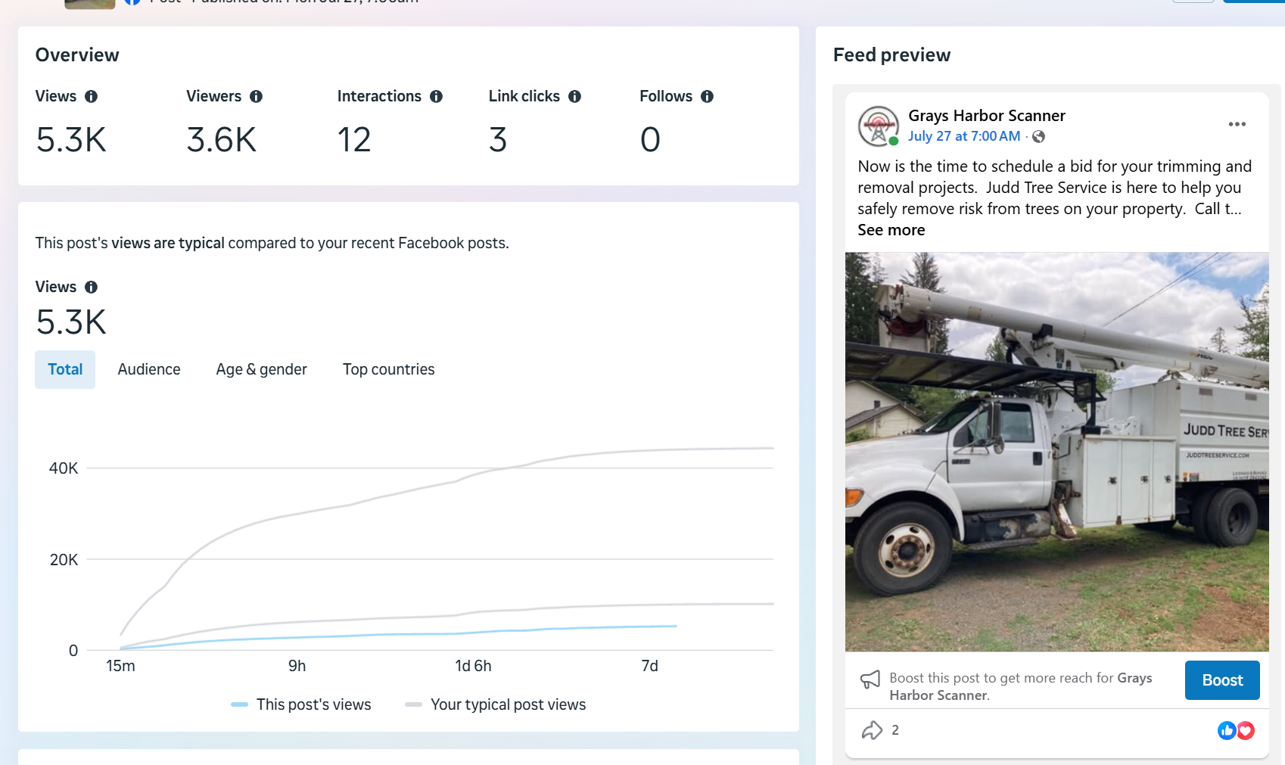Click the info icon beside Viewers

pyautogui.click(x=256, y=96)
